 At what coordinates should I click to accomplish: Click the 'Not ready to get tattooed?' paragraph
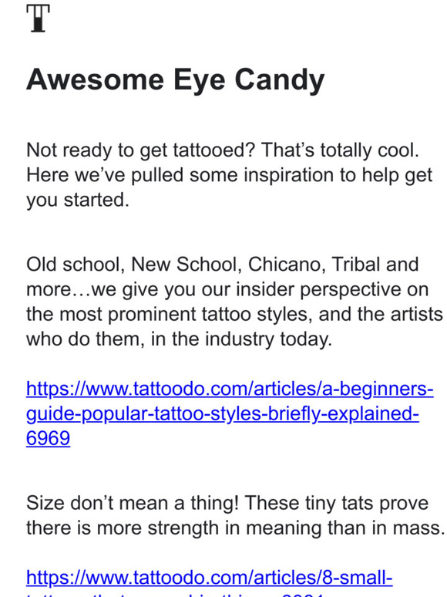tap(229, 175)
